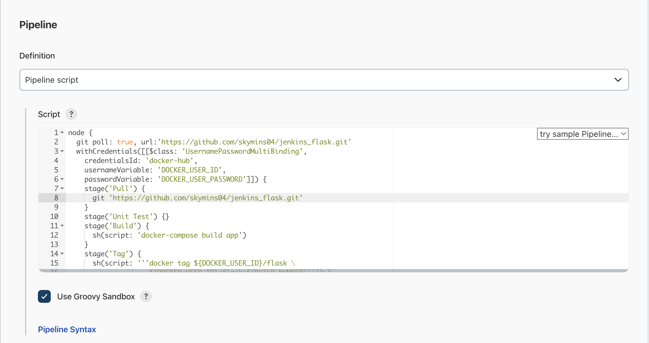This screenshot has height=343, width=649.
Task: Open the Pipeline script definition dropdown
Action: click(324, 80)
